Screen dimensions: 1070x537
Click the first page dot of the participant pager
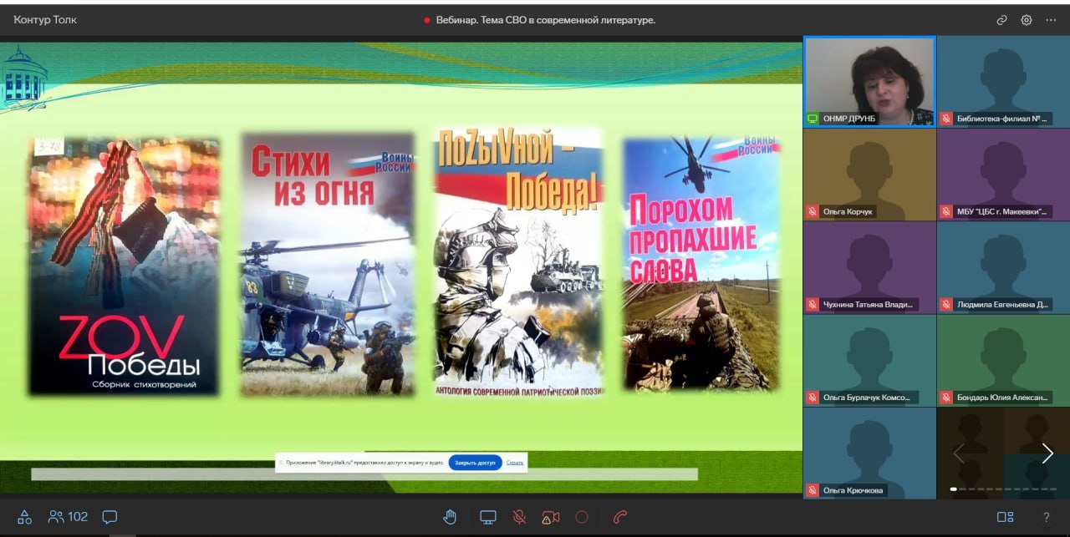[x=954, y=489]
